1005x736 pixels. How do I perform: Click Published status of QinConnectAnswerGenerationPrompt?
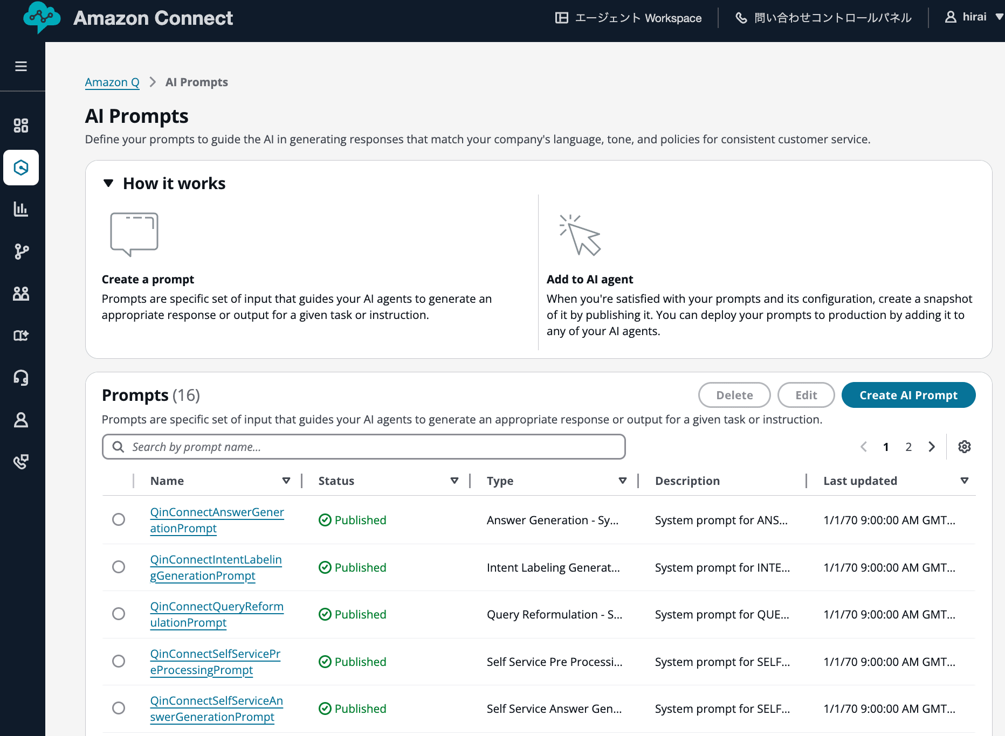[353, 520]
